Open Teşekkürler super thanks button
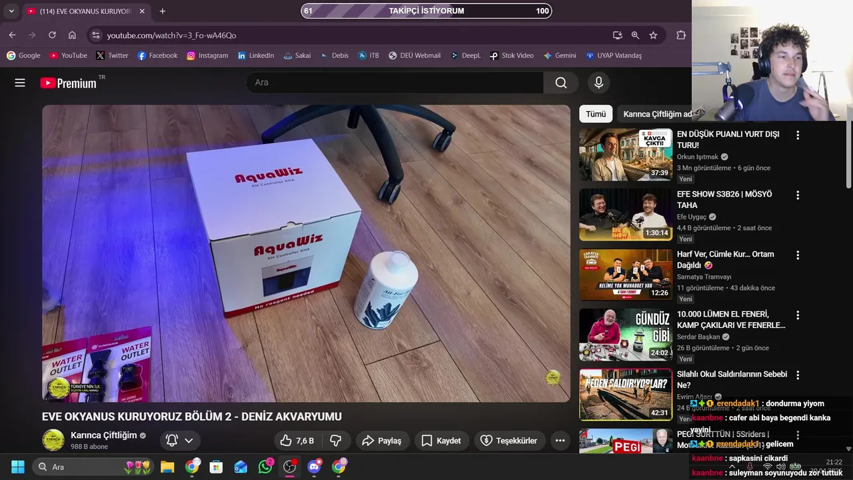The image size is (853, 480). (x=510, y=441)
